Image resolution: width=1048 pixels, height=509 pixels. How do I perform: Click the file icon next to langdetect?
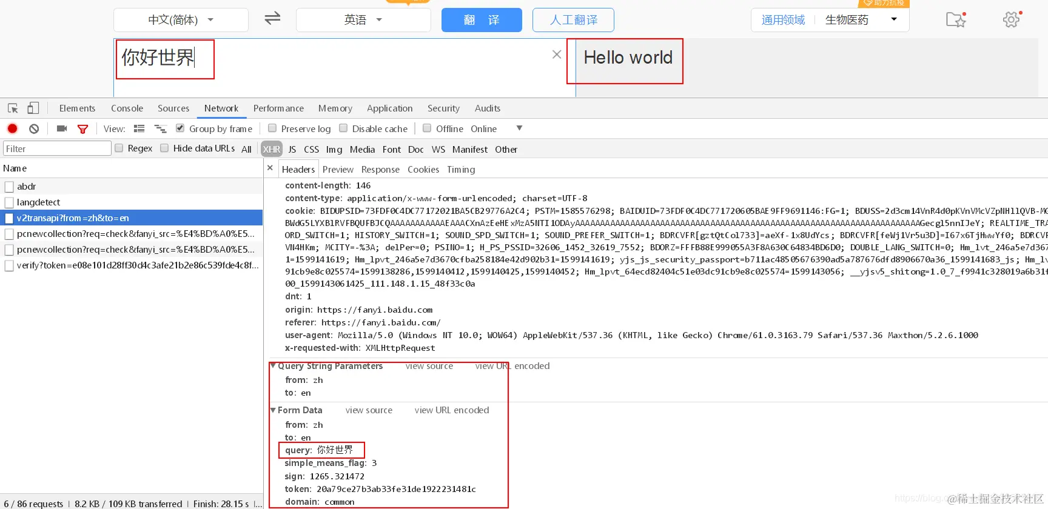coord(9,202)
